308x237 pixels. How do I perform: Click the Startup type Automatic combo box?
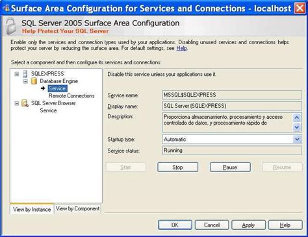(x=232, y=139)
